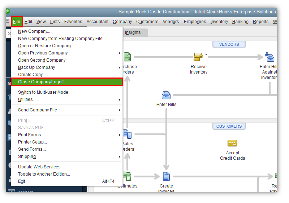Choose Create Copy... menu item

(67, 75)
